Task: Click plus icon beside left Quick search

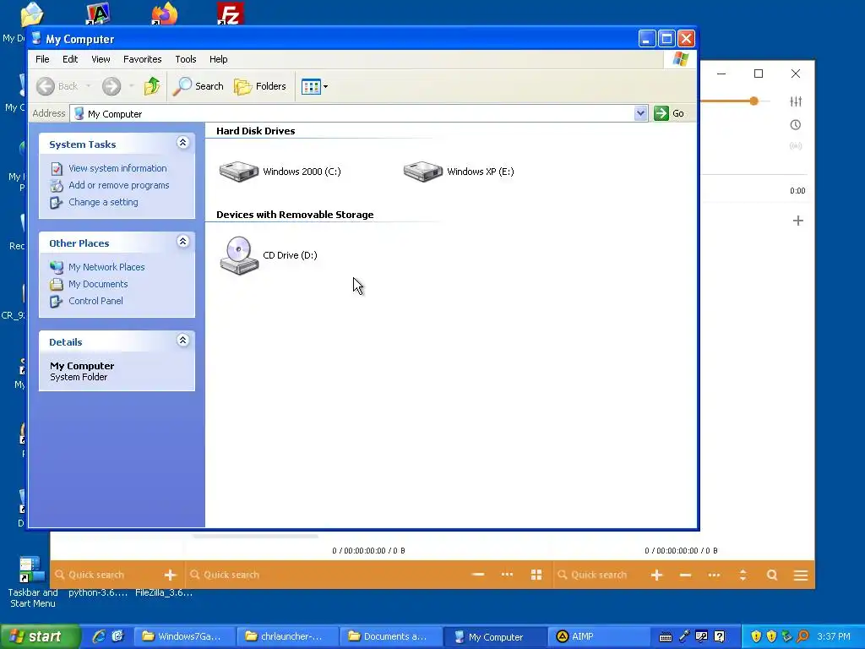Action: (171, 575)
